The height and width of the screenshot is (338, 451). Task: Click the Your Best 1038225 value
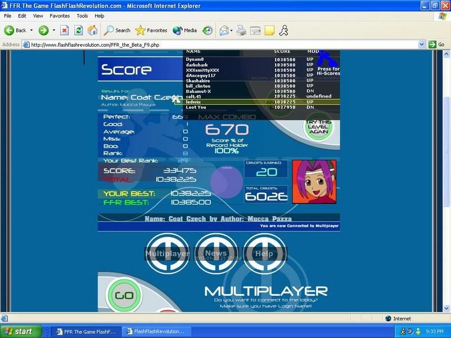pyautogui.click(x=191, y=193)
